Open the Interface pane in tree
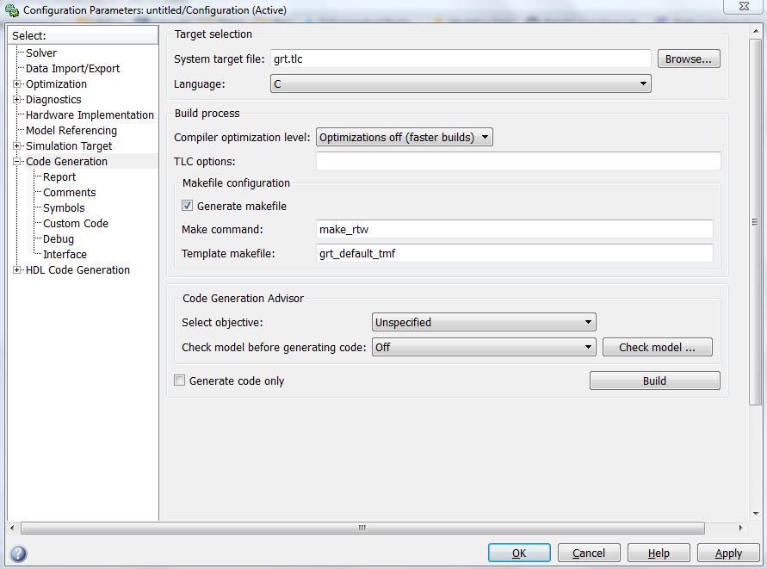Viewport: 767px width, 569px height. click(x=65, y=255)
